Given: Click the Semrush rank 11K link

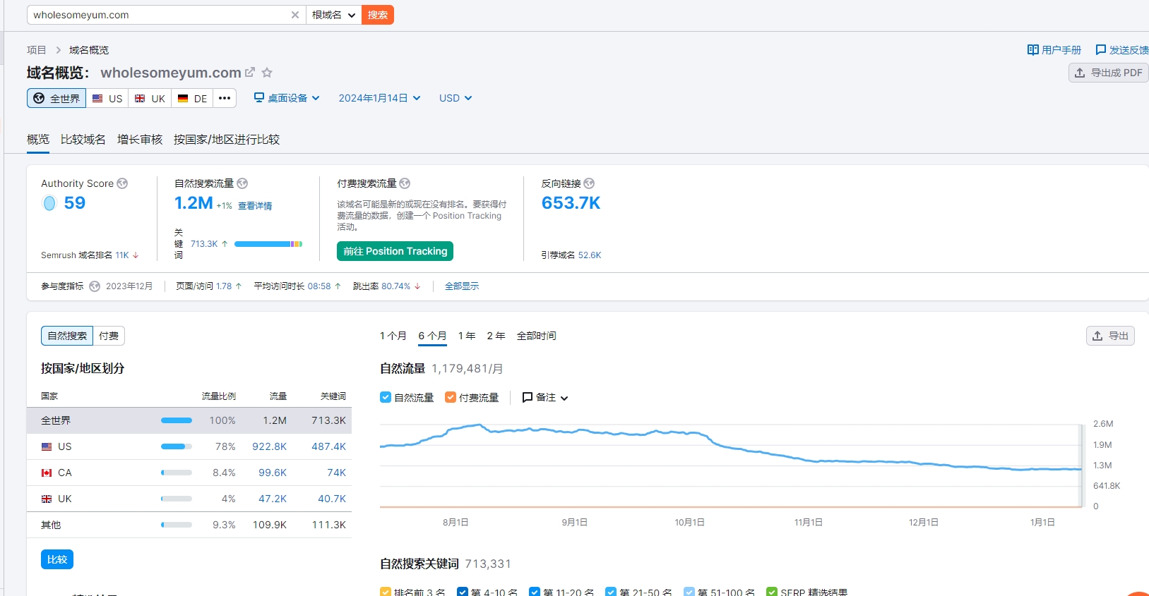Looking at the screenshot, I should point(122,255).
